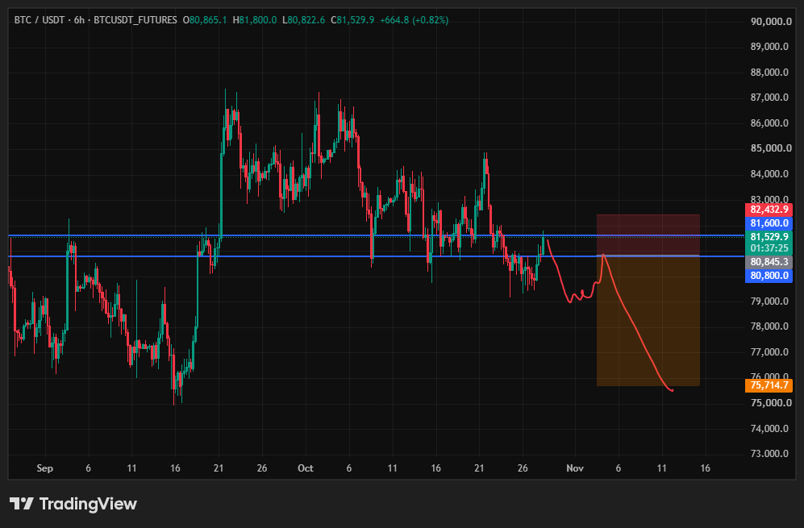
Task: Select the blue 80,800.0 price tag
Action: [x=769, y=276]
